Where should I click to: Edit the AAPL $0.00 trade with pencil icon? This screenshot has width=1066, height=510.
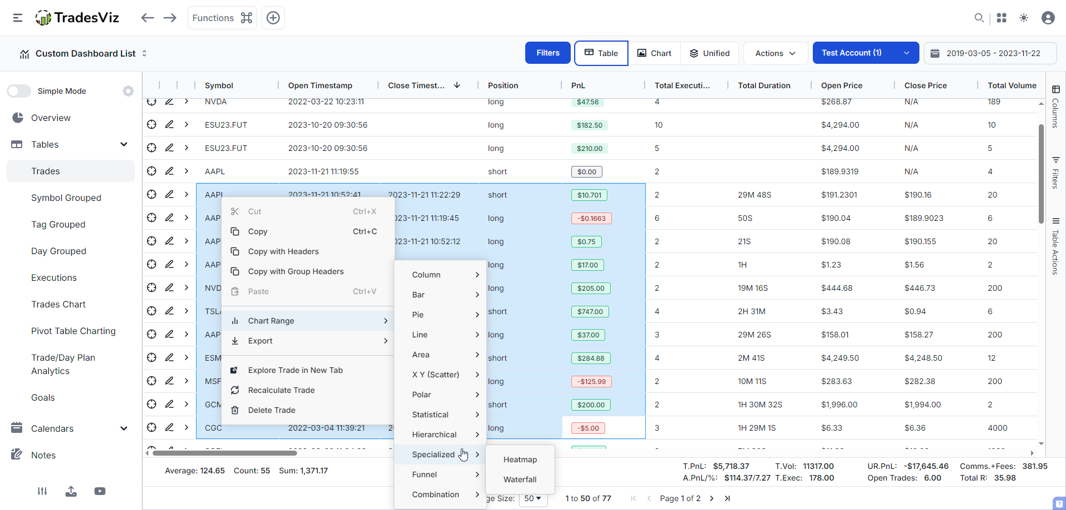[169, 171]
